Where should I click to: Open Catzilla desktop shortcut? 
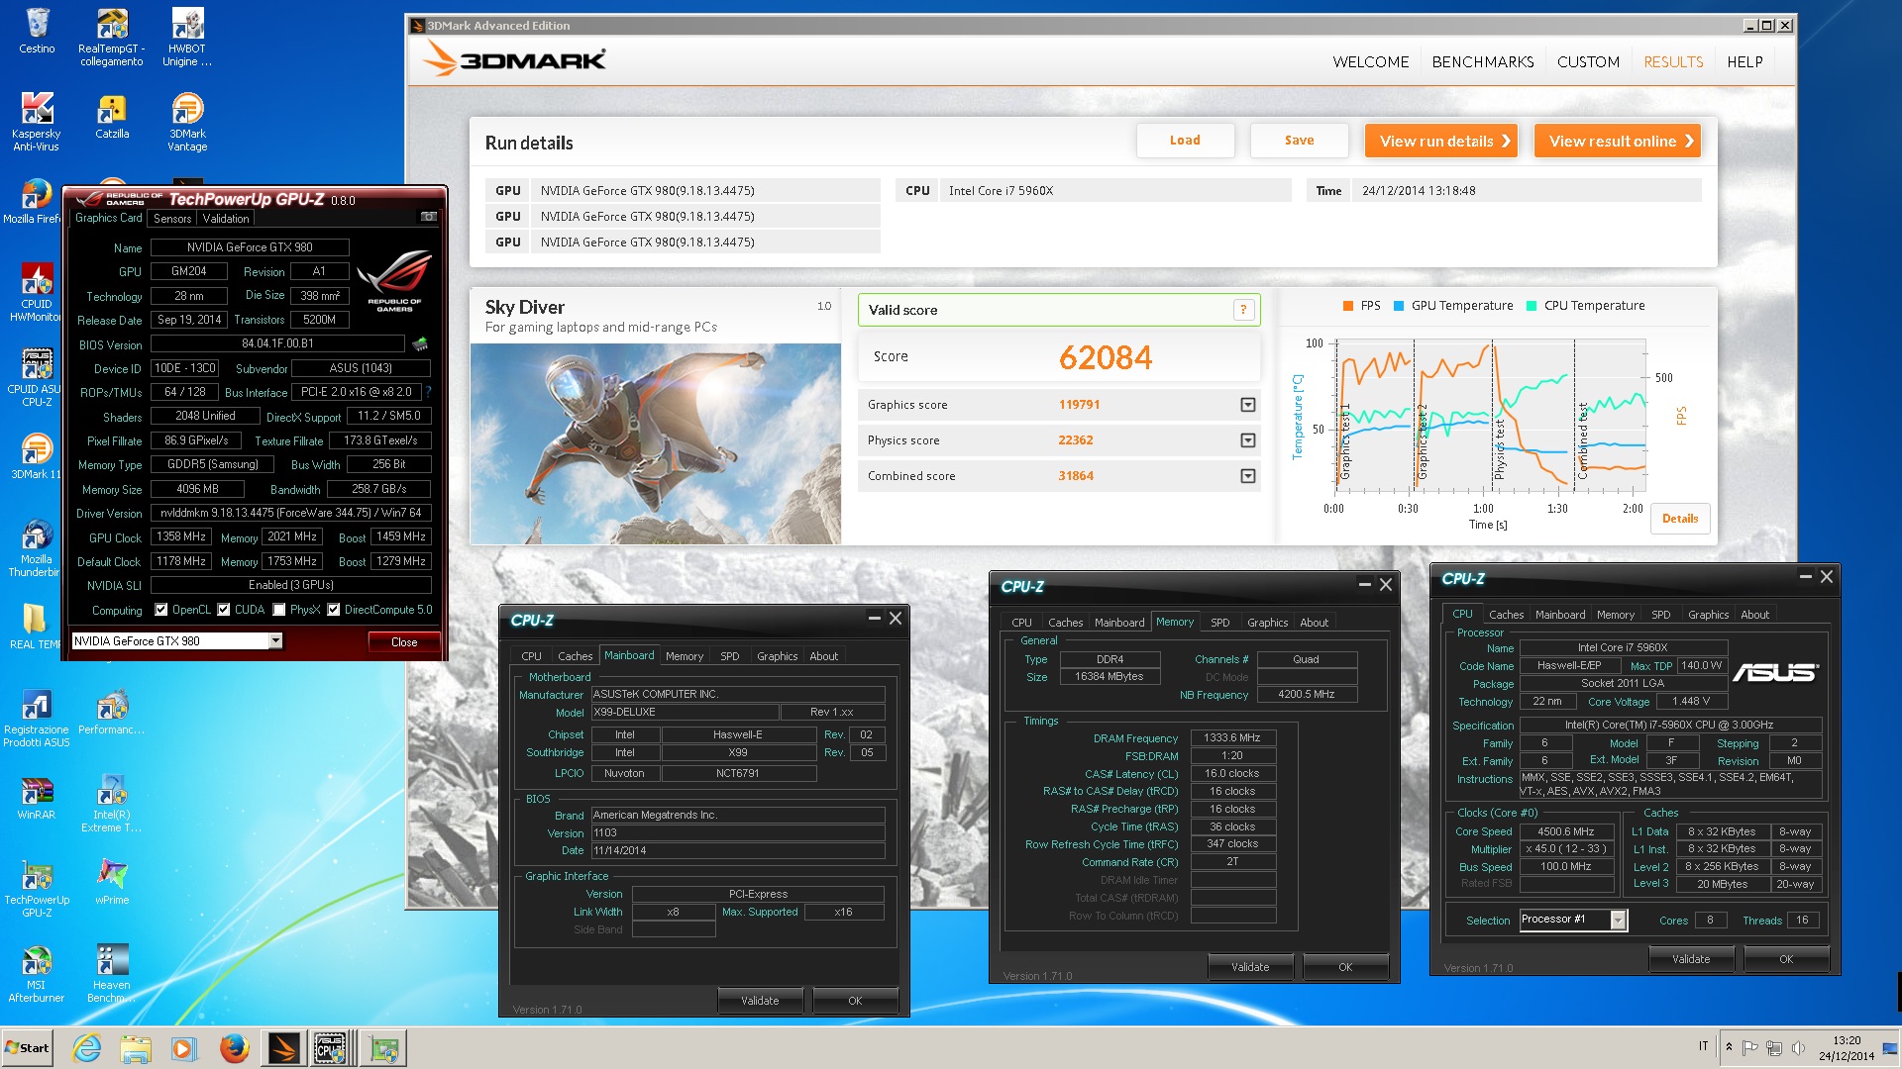(112, 116)
